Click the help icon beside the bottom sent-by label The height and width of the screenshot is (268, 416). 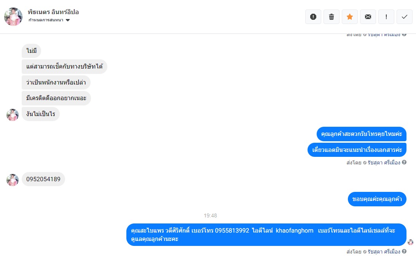point(404,251)
